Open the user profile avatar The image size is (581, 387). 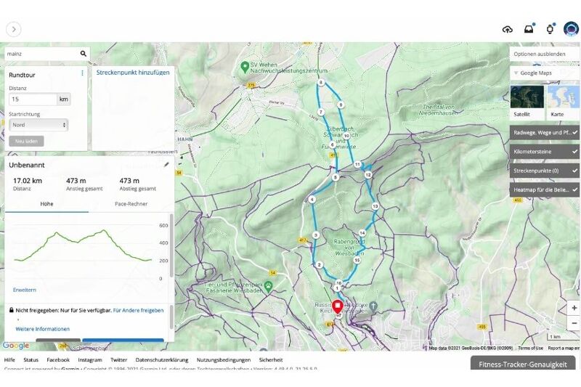(x=571, y=29)
